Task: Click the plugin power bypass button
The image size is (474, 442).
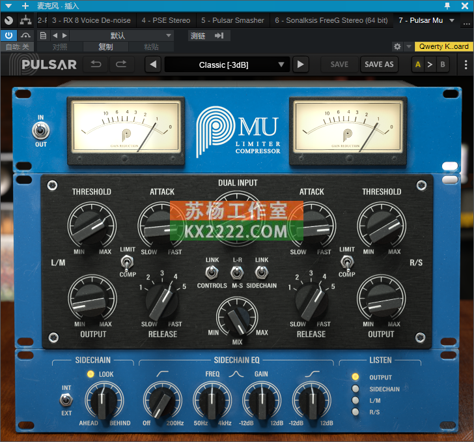Action: (8, 36)
